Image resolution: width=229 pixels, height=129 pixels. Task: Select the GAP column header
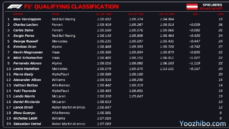point(195,14)
